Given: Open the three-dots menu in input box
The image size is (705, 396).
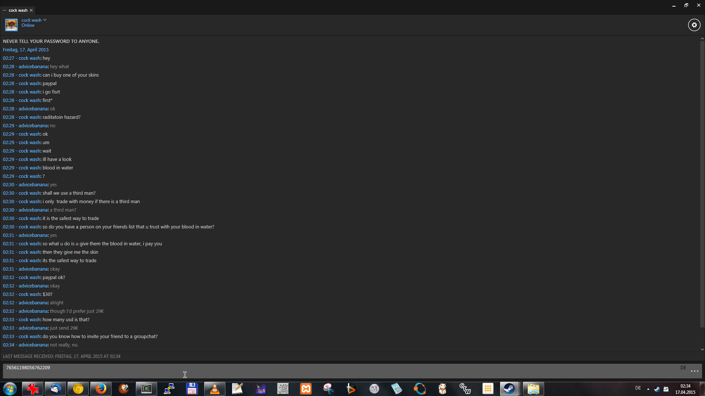Looking at the screenshot, I should 694,371.
